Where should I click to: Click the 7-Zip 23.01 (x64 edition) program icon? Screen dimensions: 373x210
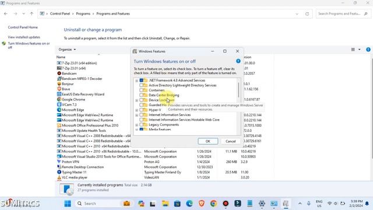59,63
